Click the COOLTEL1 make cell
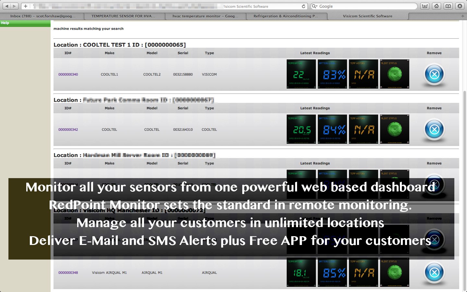The image size is (467, 292). 109,74
